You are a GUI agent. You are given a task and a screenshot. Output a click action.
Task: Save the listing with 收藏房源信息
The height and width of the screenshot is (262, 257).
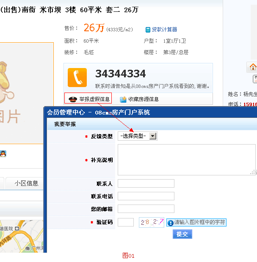click(x=144, y=99)
